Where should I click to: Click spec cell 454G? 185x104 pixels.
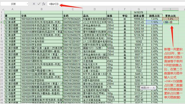(x=112, y=61)
